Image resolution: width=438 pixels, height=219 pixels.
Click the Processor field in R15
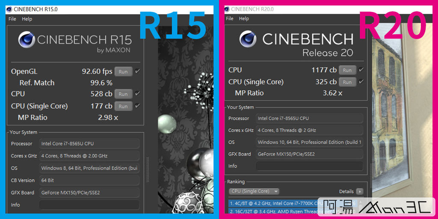point(89,144)
